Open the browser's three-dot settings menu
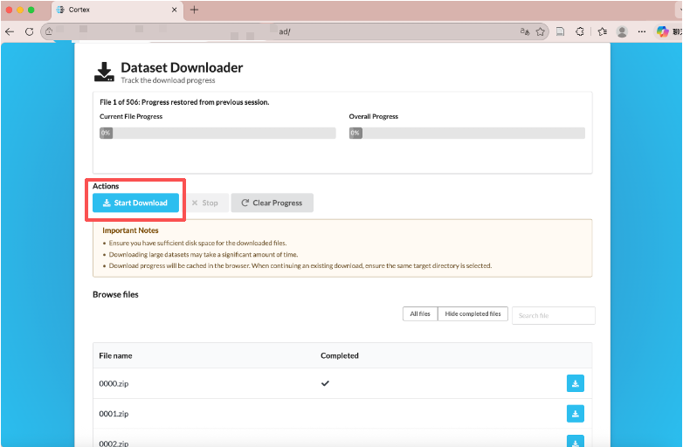This screenshot has width=683, height=447. click(642, 31)
